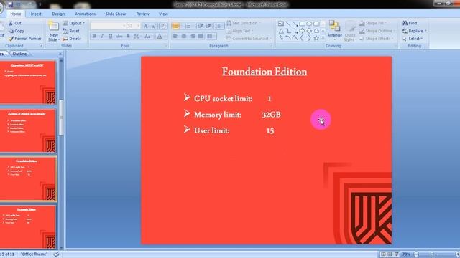Click the Copy button
This screenshot has height=258, width=460.
coord(17,31)
